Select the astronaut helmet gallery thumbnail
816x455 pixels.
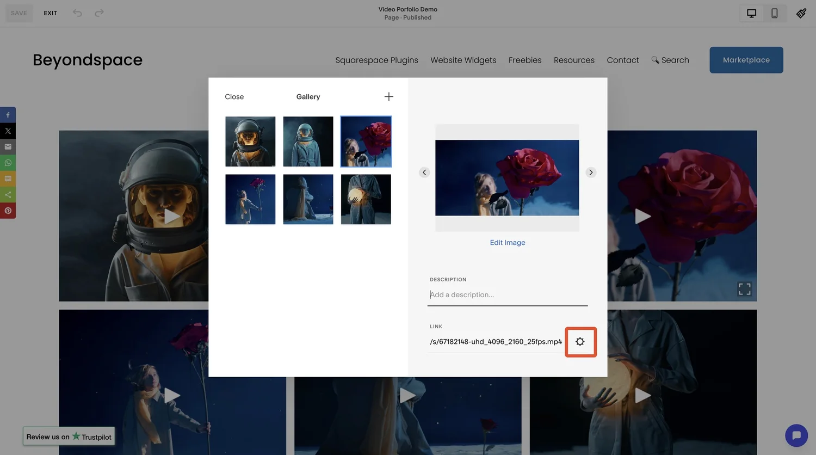click(x=250, y=141)
